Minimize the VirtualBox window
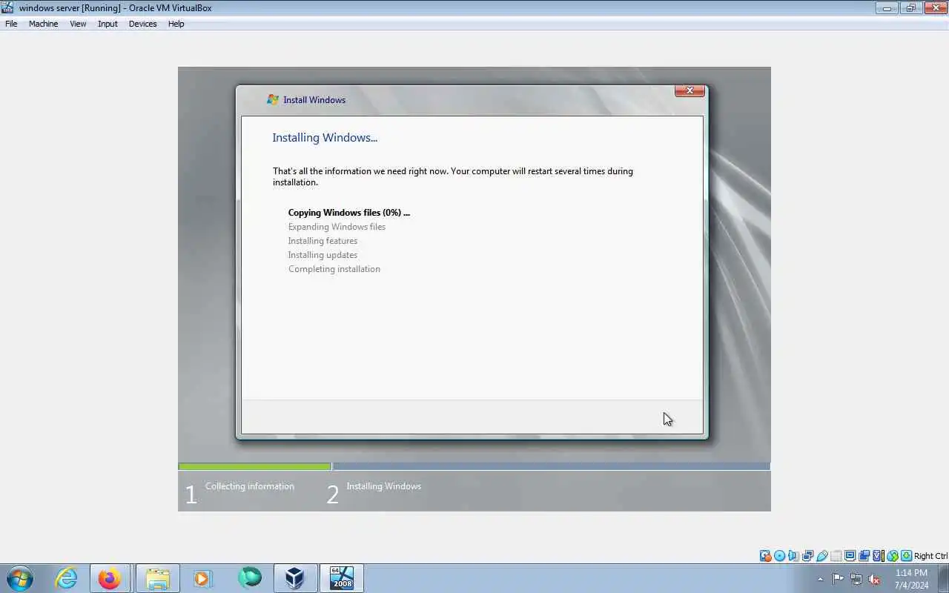Image resolution: width=949 pixels, height=593 pixels. [887, 8]
